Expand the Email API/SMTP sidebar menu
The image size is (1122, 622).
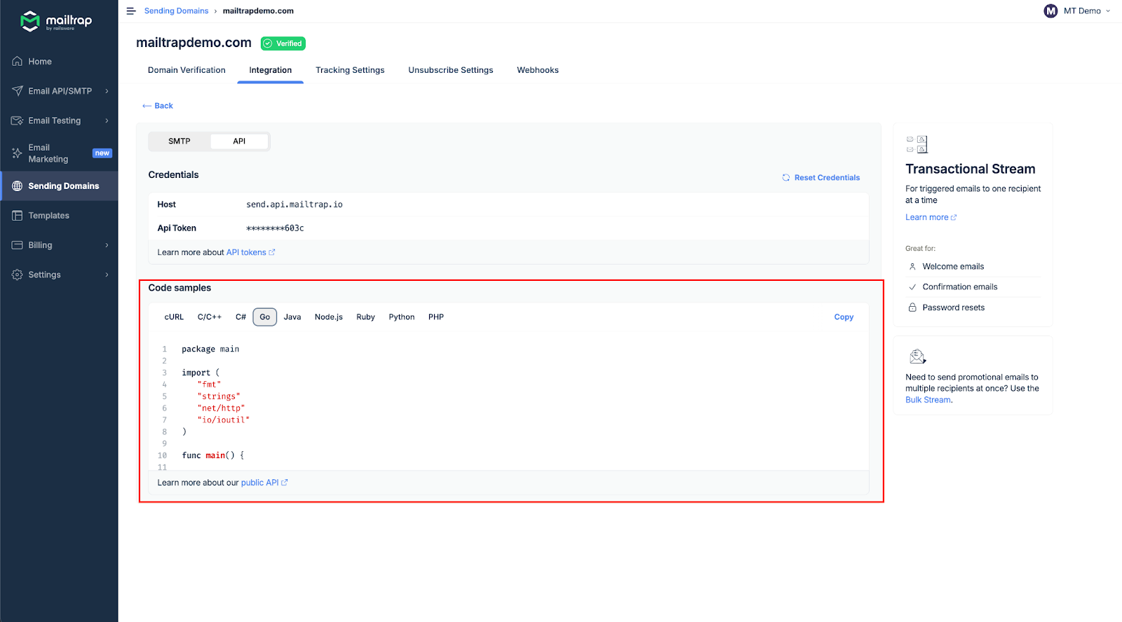107,91
